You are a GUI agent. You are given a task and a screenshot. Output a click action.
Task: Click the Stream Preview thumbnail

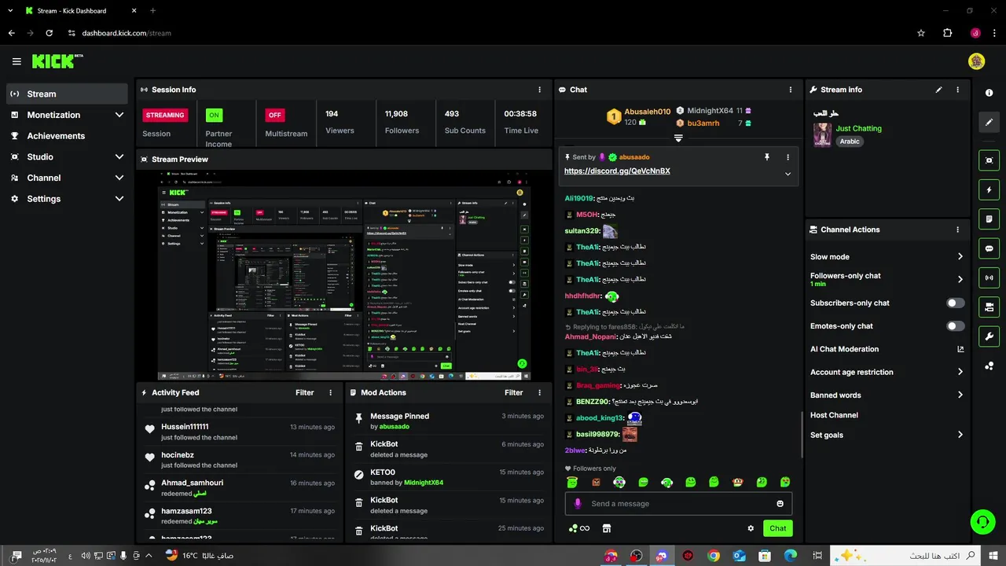coord(344,275)
